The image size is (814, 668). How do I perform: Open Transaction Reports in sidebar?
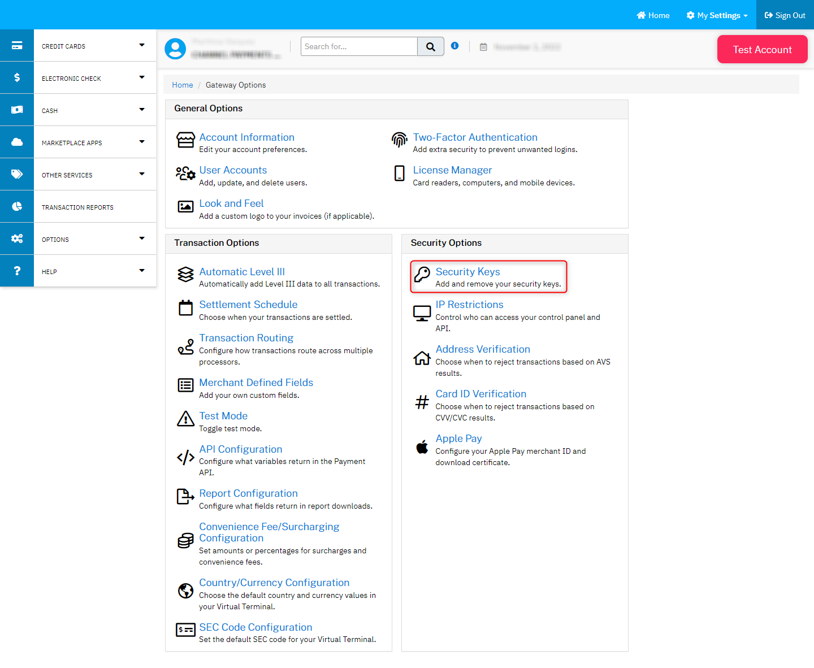(x=77, y=207)
